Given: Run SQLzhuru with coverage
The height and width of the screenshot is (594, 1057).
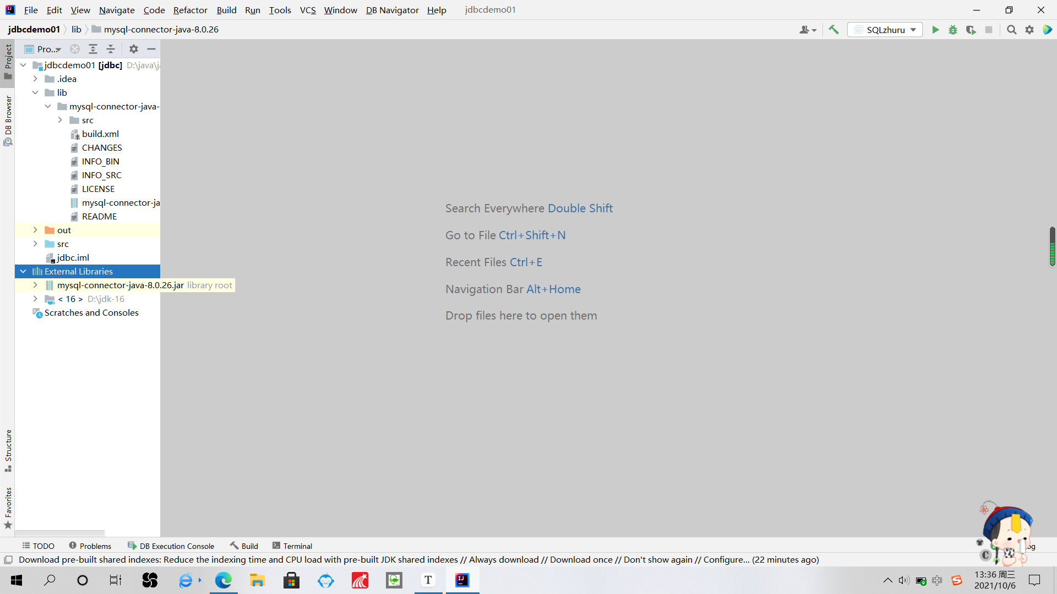Looking at the screenshot, I should 971,30.
